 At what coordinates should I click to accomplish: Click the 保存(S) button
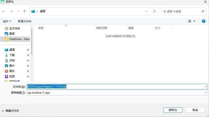[x=173, y=110]
